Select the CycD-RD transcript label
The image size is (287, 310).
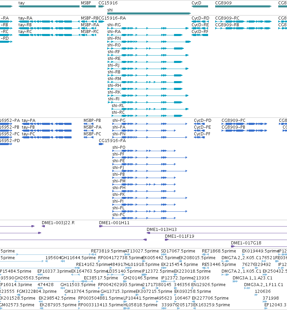[200, 18]
